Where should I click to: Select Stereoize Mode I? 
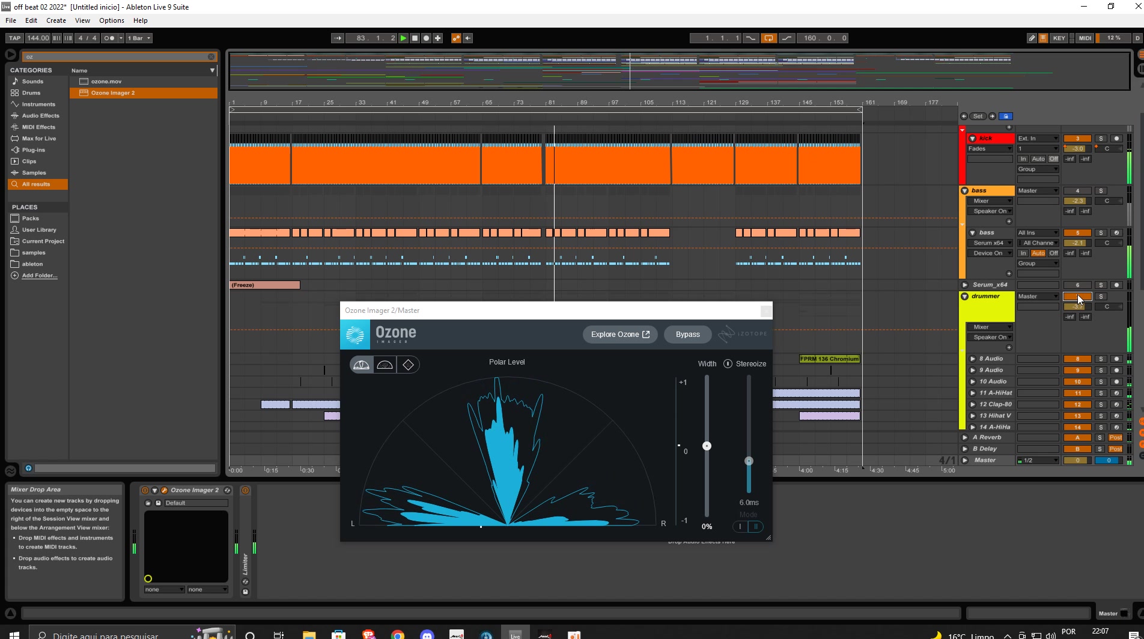[x=740, y=527]
